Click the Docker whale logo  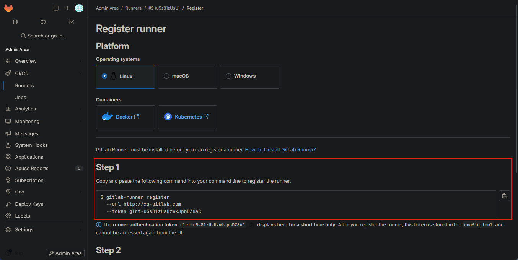108,117
